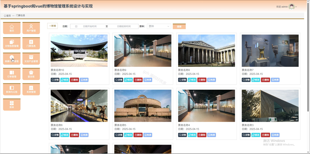The image size is (310, 154).
Task: Click 购票 on 票务名称8 card
Action: [x=212, y=80]
